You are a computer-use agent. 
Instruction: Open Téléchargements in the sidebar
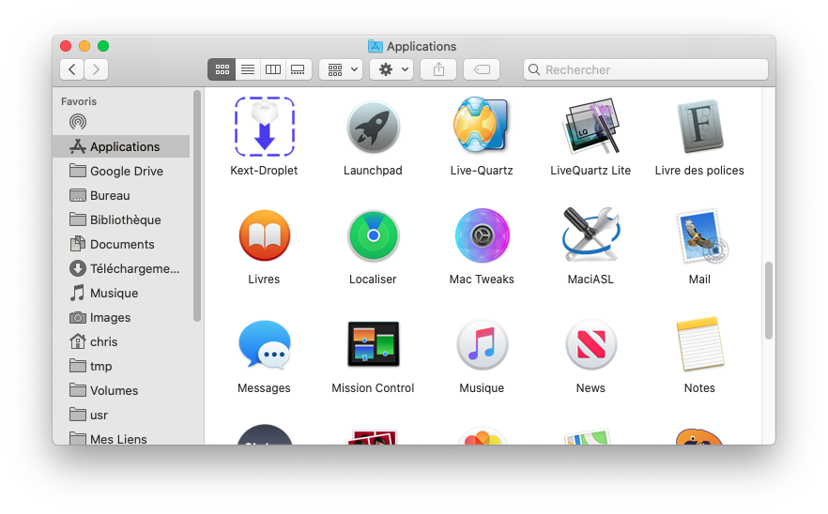(121, 268)
